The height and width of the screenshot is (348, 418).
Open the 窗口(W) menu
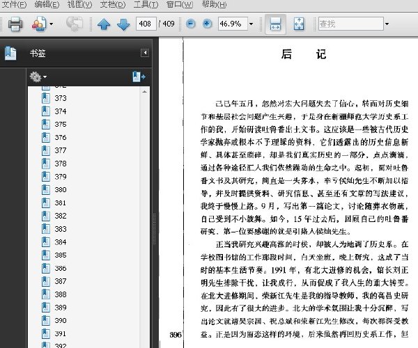tap(180, 5)
